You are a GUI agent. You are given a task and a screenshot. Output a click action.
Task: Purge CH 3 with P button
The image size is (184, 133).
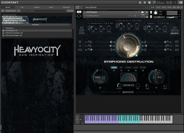tap(165, 23)
